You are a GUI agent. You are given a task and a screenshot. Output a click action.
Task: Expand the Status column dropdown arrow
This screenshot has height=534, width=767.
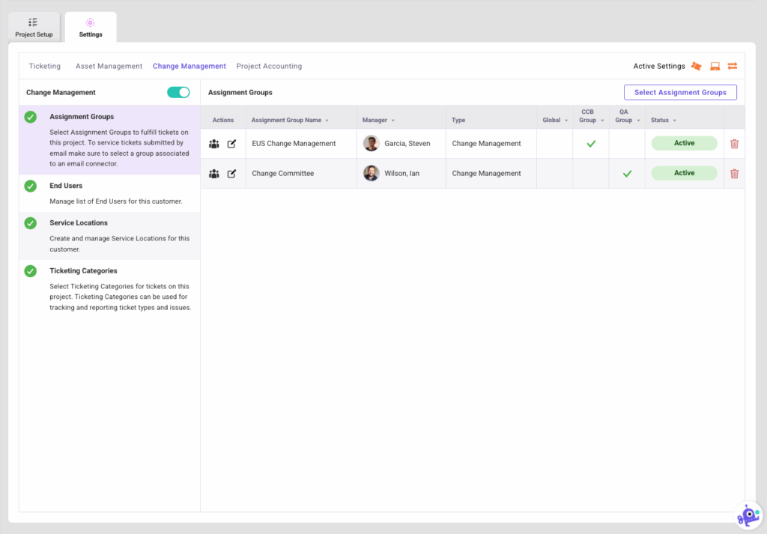675,121
